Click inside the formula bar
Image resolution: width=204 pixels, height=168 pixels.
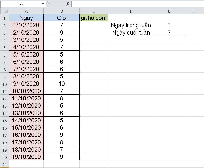(x=136, y=4)
